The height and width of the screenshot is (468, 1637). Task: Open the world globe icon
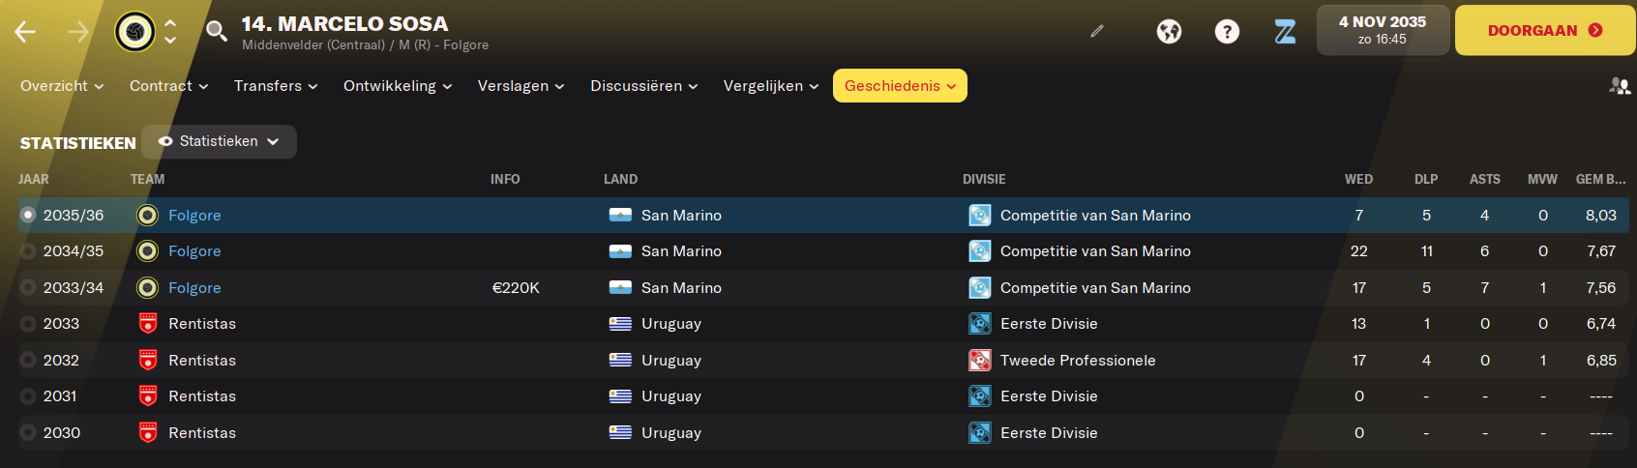coord(1169,32)
